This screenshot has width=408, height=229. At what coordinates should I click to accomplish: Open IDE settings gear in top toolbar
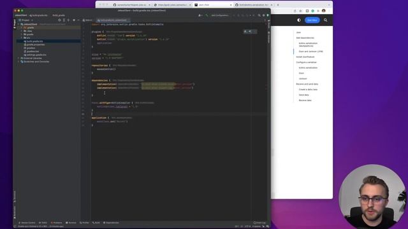click(263, 15)
